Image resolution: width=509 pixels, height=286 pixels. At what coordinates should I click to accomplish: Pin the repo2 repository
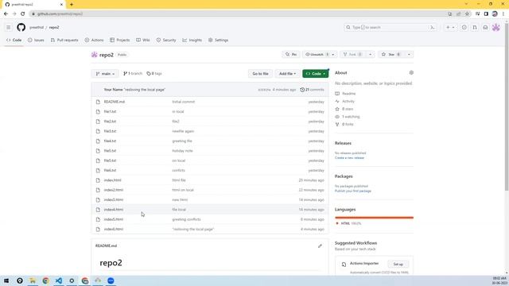coord(291,55)
